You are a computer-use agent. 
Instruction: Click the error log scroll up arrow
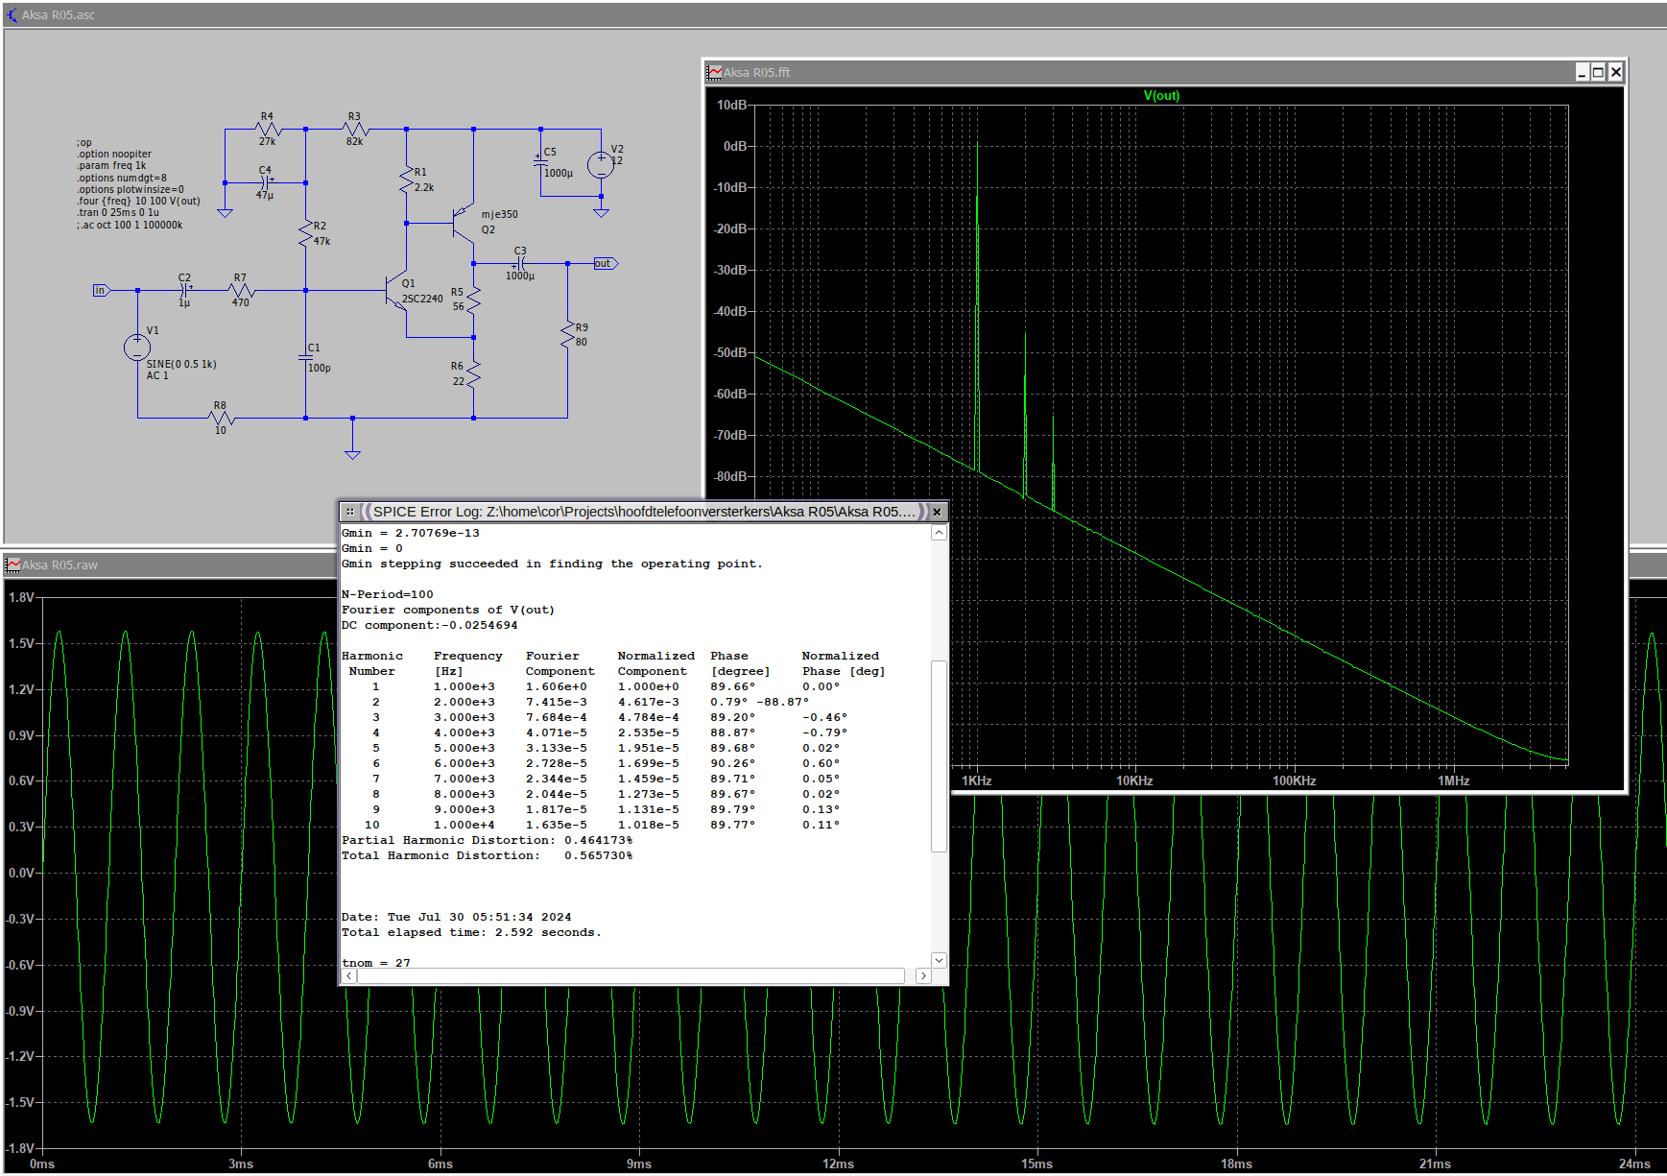click(x=939, y=533)
